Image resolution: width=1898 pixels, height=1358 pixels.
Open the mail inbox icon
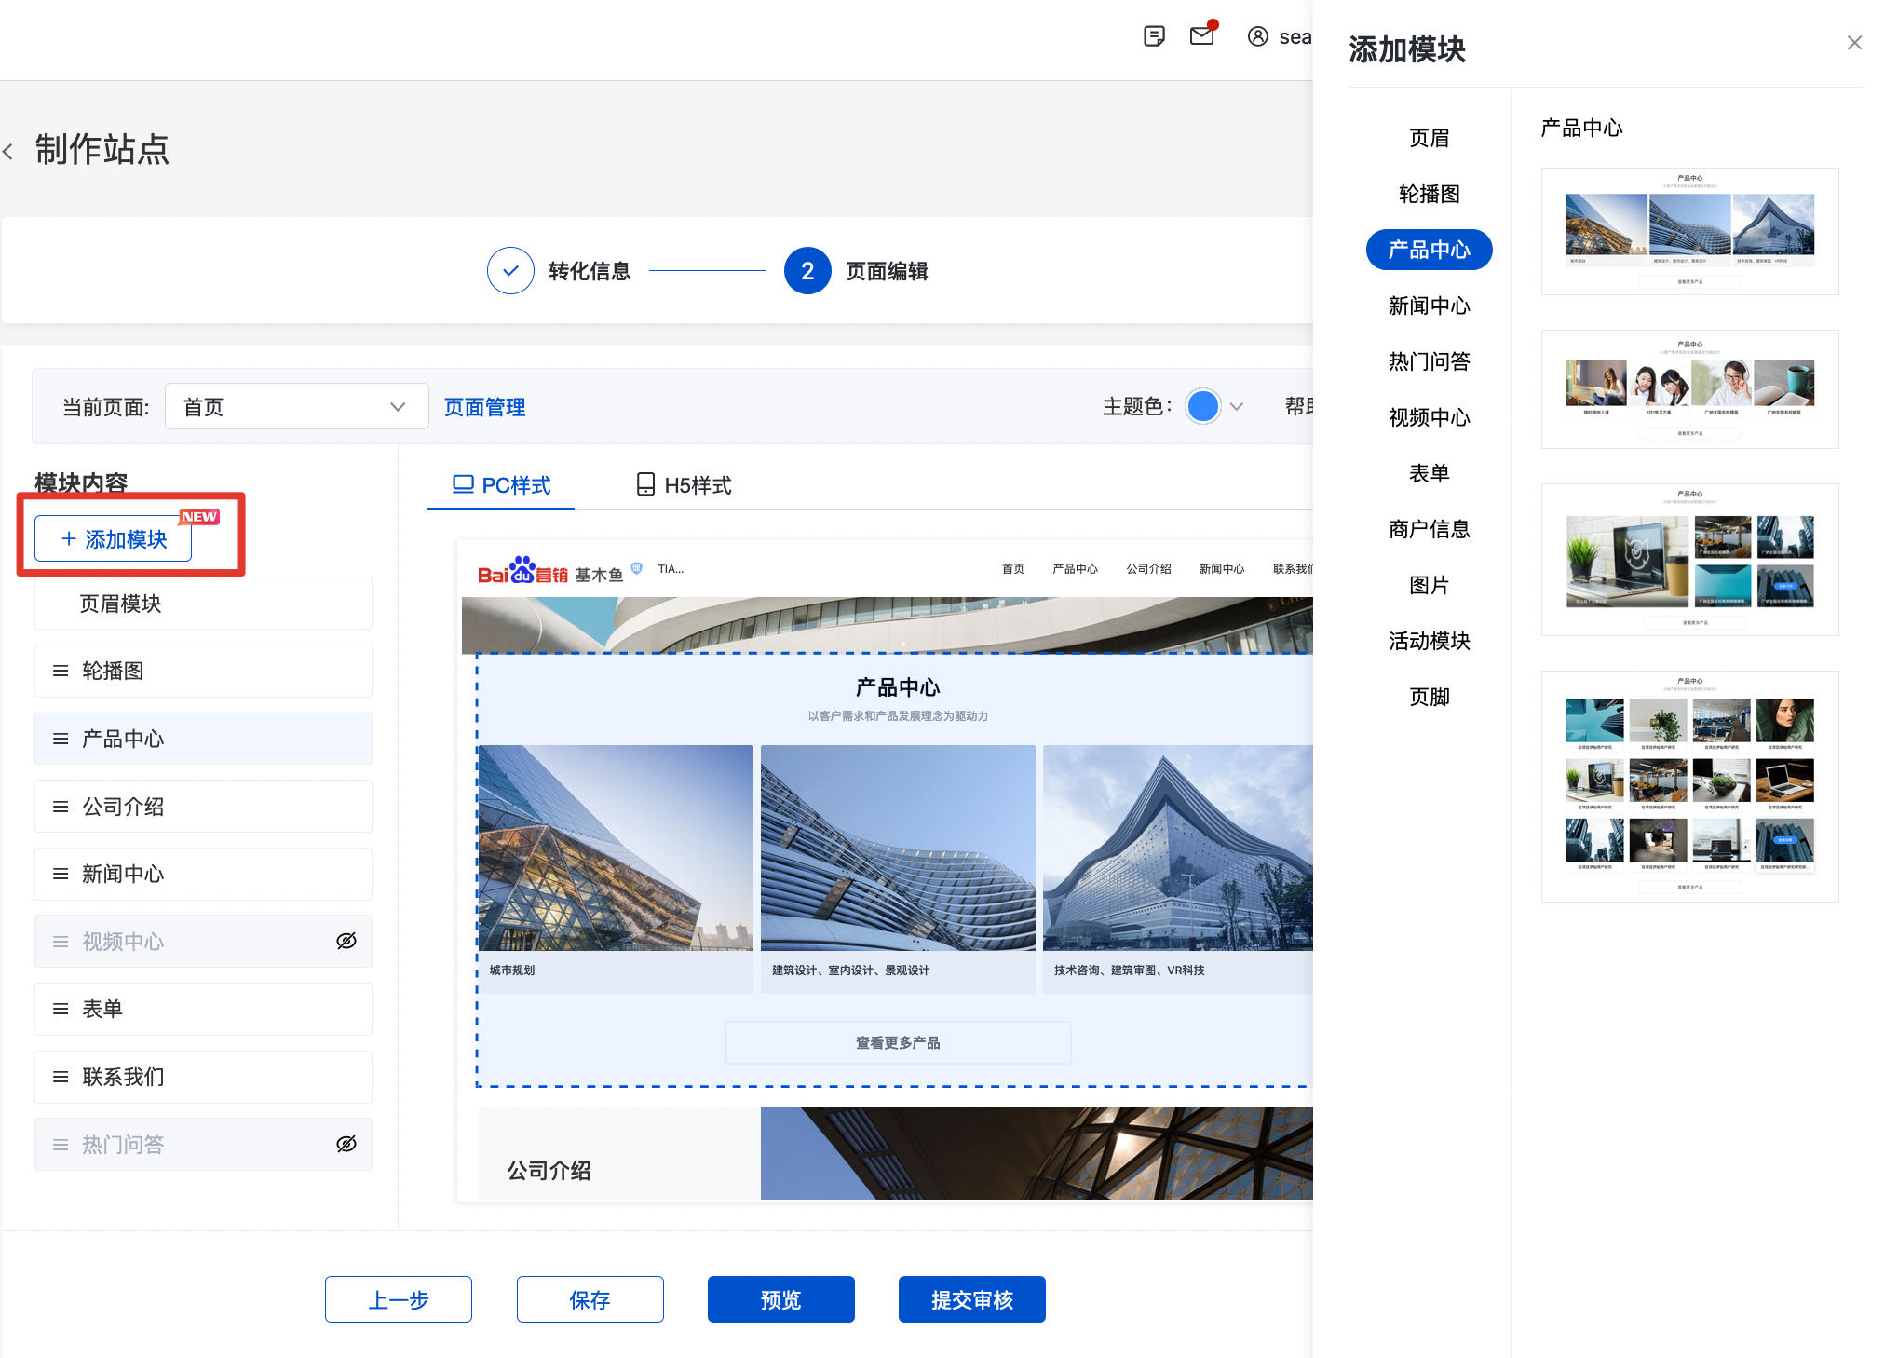(1202, 36)
